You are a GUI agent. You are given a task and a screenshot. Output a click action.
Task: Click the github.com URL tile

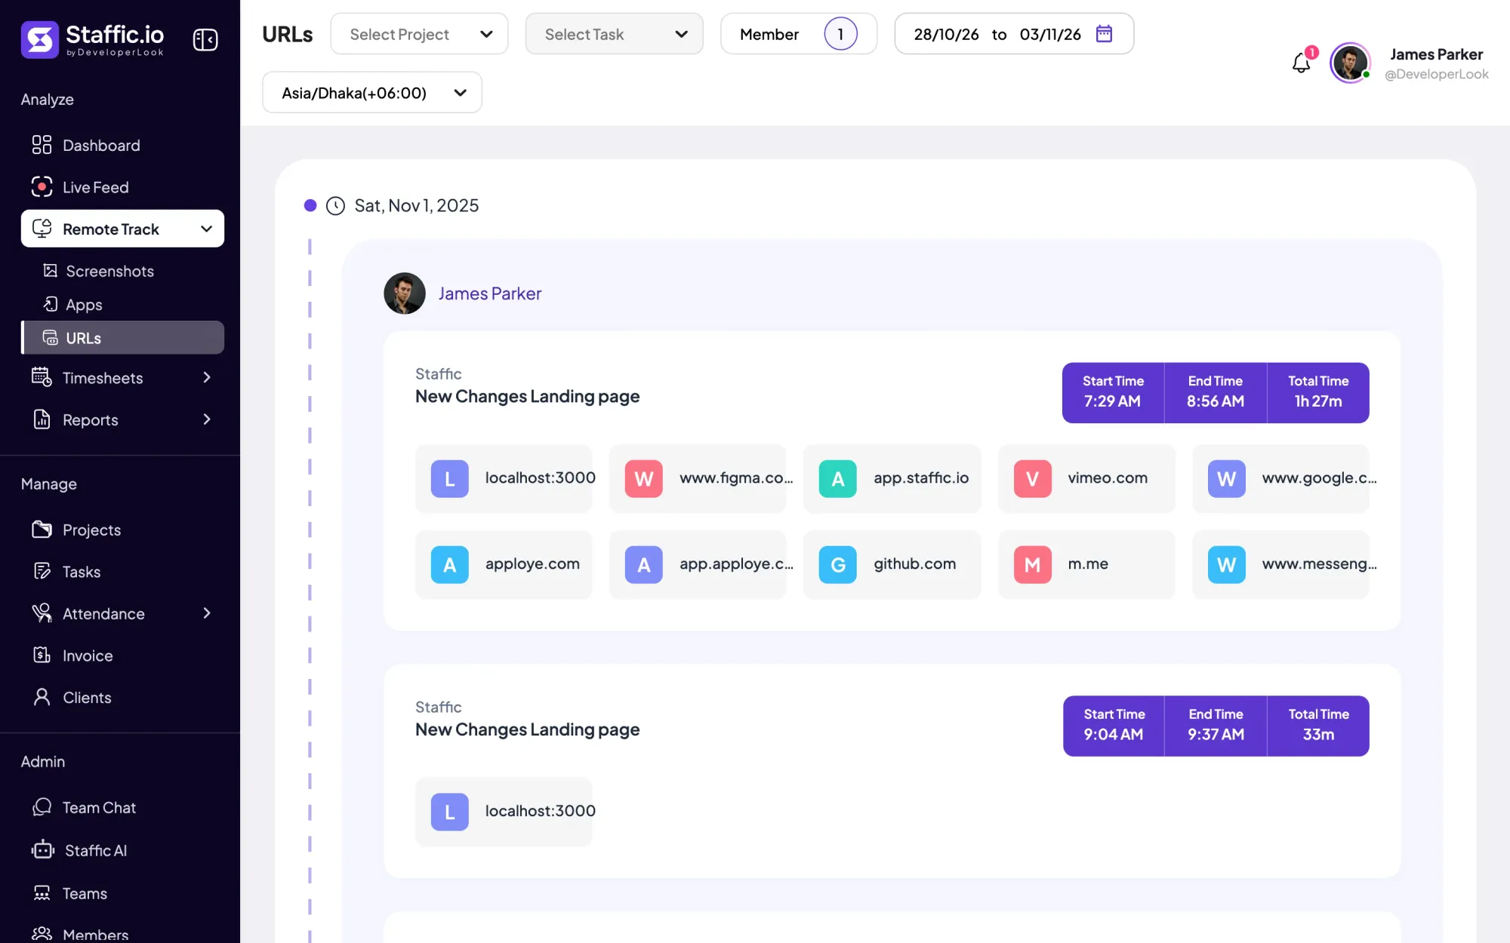(x=892, y=564)
